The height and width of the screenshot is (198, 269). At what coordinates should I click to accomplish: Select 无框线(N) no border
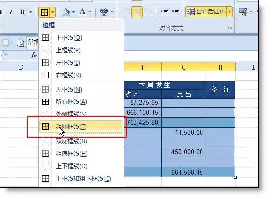(x=81, y=90)
